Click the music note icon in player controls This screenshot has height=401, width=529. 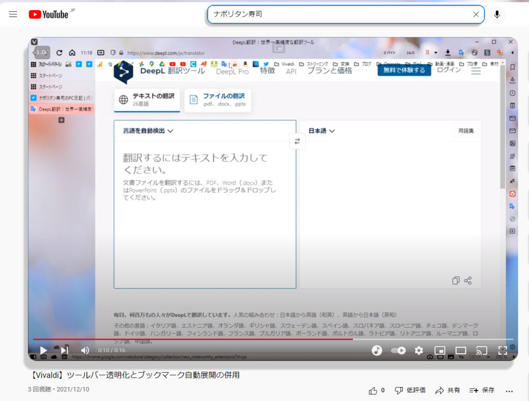pyautogui.click(x=377, y=350)
